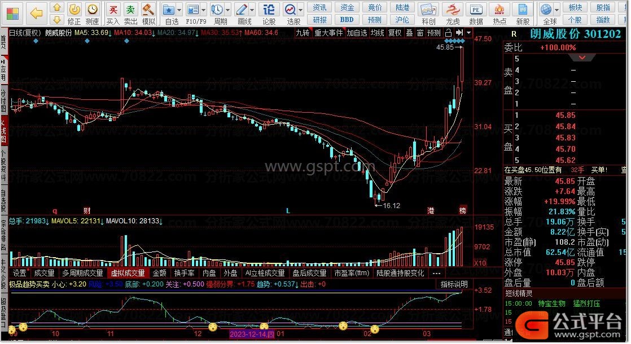Viewport: 631px width, 344px height.
Task: Expand the 全球 dropdown arrow
Action: click(x=557, y=10)
